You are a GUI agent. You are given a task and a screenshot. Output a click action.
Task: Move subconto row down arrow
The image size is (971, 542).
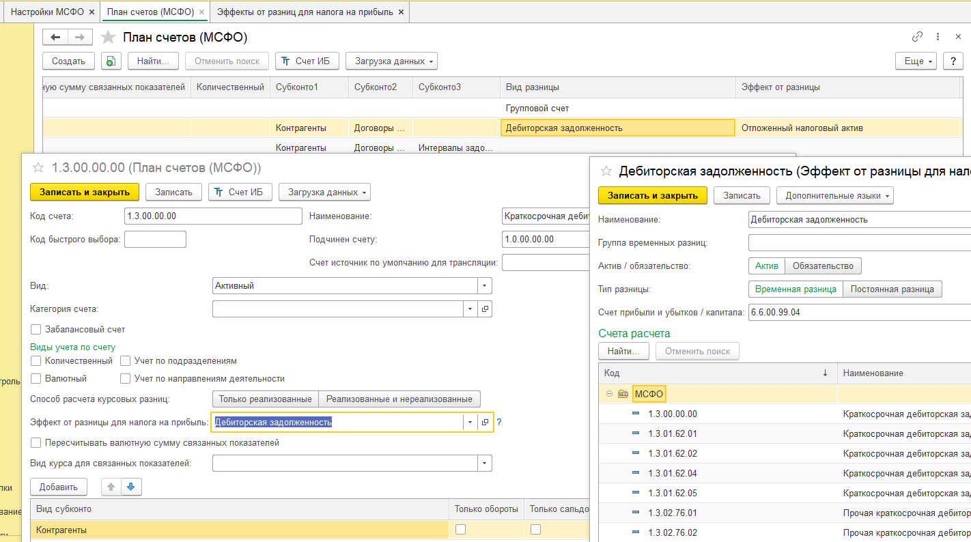(x=130, y=487)
